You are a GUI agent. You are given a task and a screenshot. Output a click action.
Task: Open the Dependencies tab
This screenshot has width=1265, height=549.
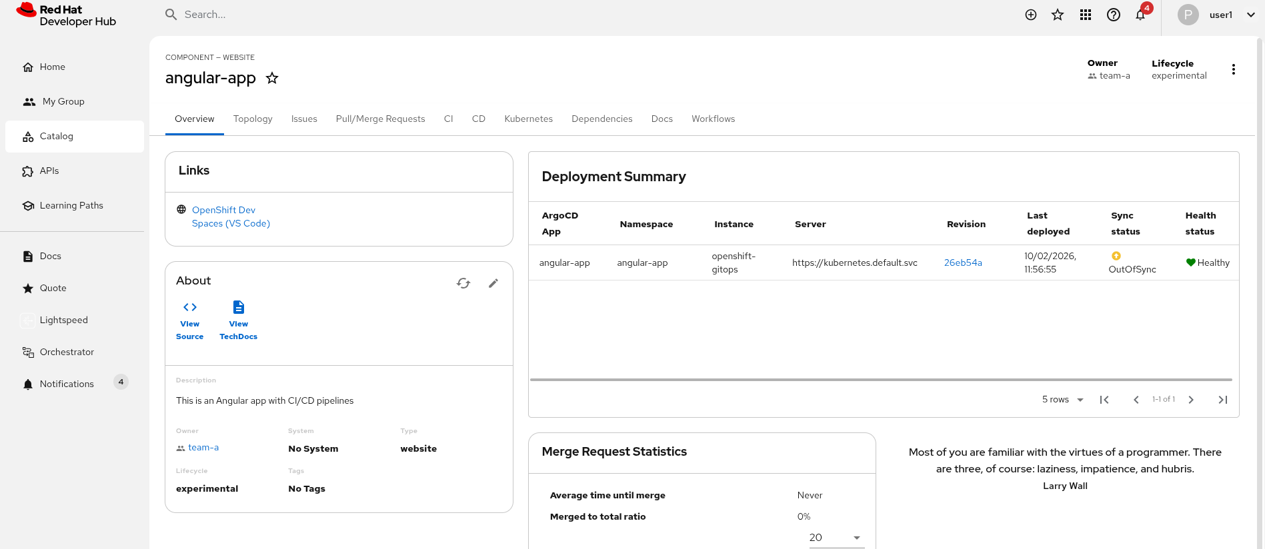(x=602, y=119)
